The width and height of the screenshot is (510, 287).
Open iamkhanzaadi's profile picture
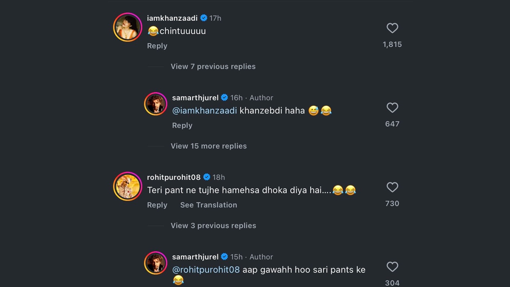127,27
